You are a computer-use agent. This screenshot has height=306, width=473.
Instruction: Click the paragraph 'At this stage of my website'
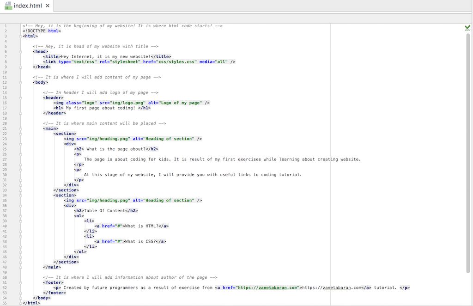(x=193, y=175)
